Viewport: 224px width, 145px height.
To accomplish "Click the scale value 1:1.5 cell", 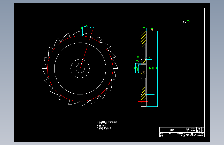I will coord(193,128).
